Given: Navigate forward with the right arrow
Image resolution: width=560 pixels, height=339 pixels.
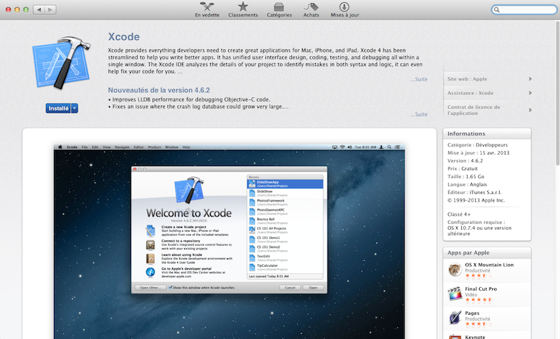Looking at the screenshot, I should (50, 10).
